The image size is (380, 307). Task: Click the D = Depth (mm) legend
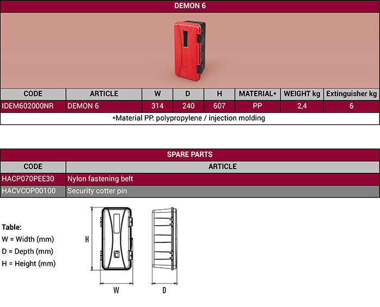(27, 252)
